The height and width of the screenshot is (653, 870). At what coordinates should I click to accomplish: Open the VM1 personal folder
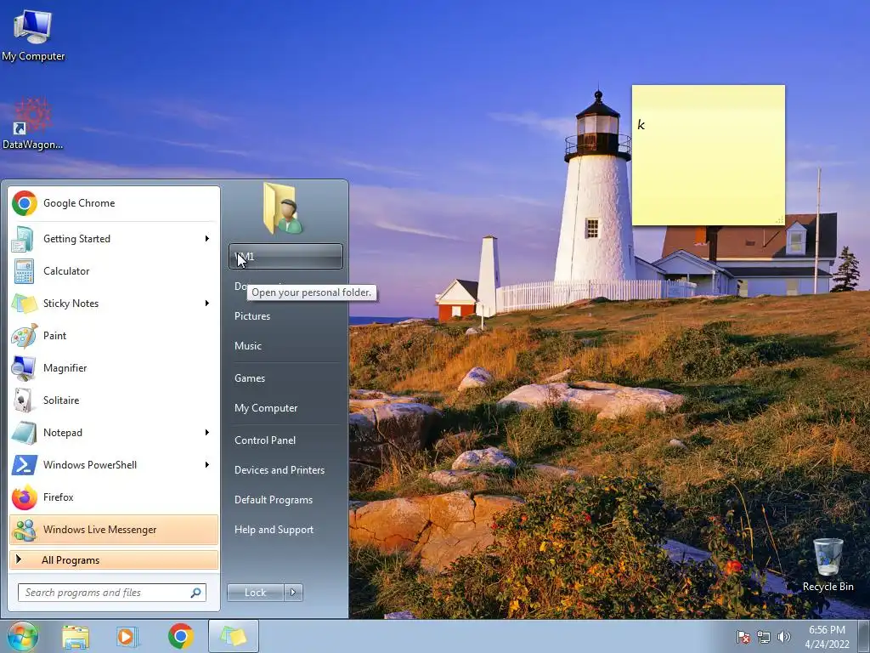coord(285,257)
